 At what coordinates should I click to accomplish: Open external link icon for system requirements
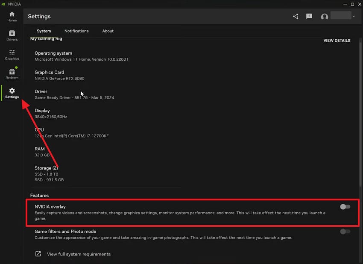tap(38, 254)
